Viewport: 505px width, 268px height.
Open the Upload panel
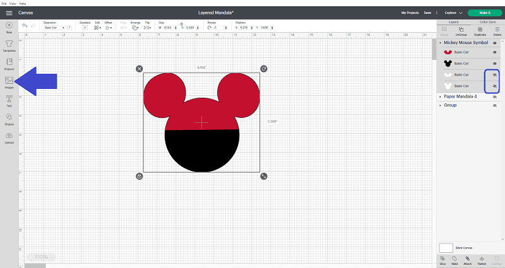(9, 137)
